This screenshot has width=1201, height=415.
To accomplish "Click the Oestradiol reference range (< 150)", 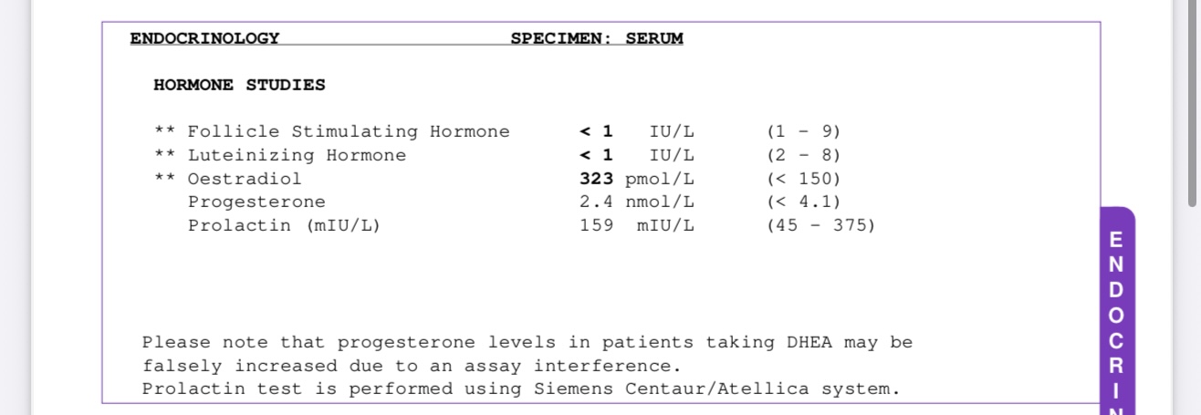I will click(803, 179).
